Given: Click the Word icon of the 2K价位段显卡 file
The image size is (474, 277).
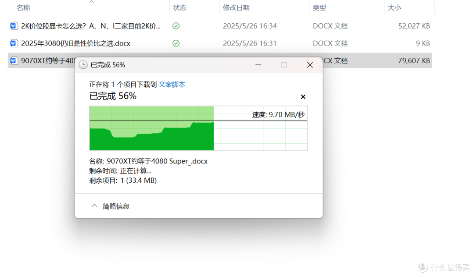Looking at the screenshot, I should coord(14,26).
